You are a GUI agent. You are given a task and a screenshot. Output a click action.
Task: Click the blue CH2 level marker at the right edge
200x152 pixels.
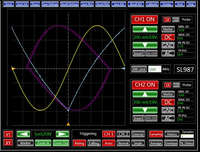[x=123, y=69]
